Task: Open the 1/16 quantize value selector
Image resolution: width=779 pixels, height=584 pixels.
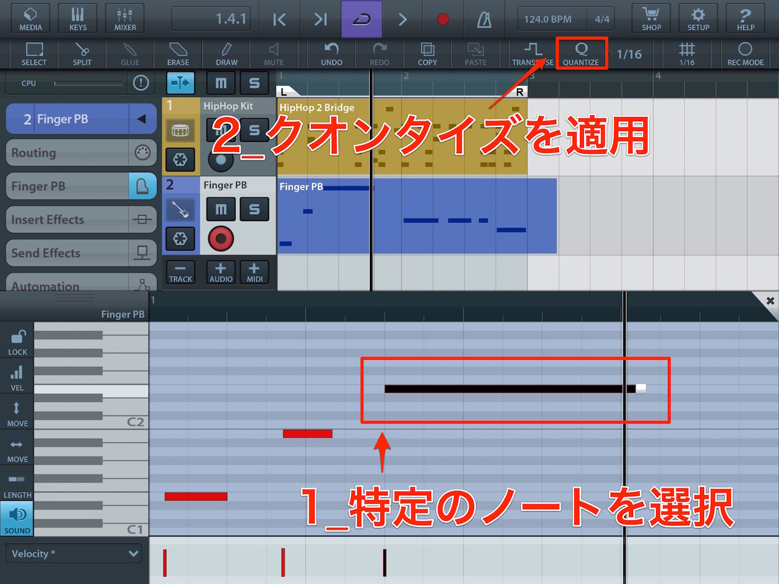Action: point(629,54)
